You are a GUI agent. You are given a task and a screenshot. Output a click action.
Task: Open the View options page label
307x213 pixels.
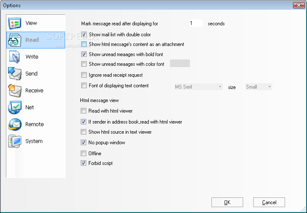[x=31, y=23]
